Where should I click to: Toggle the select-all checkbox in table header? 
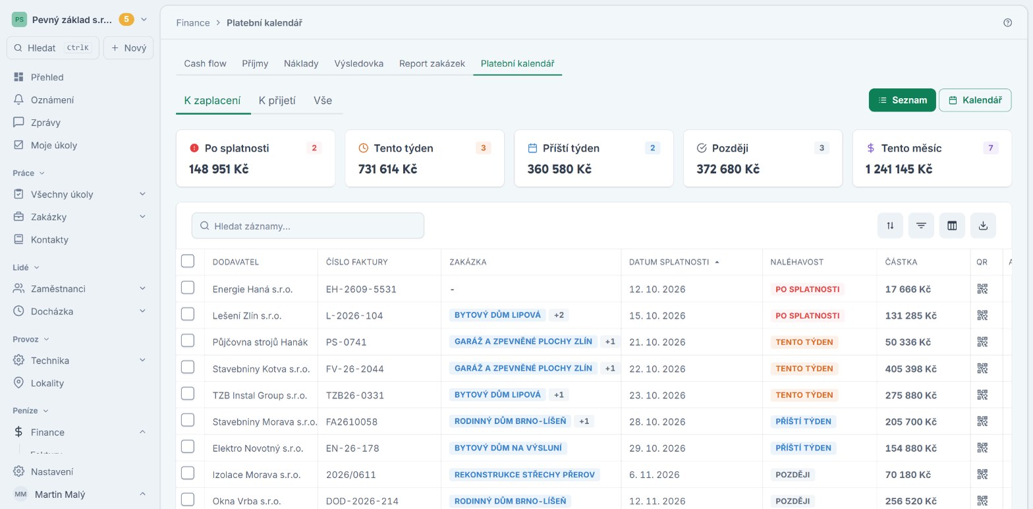[x=188, y=261]
